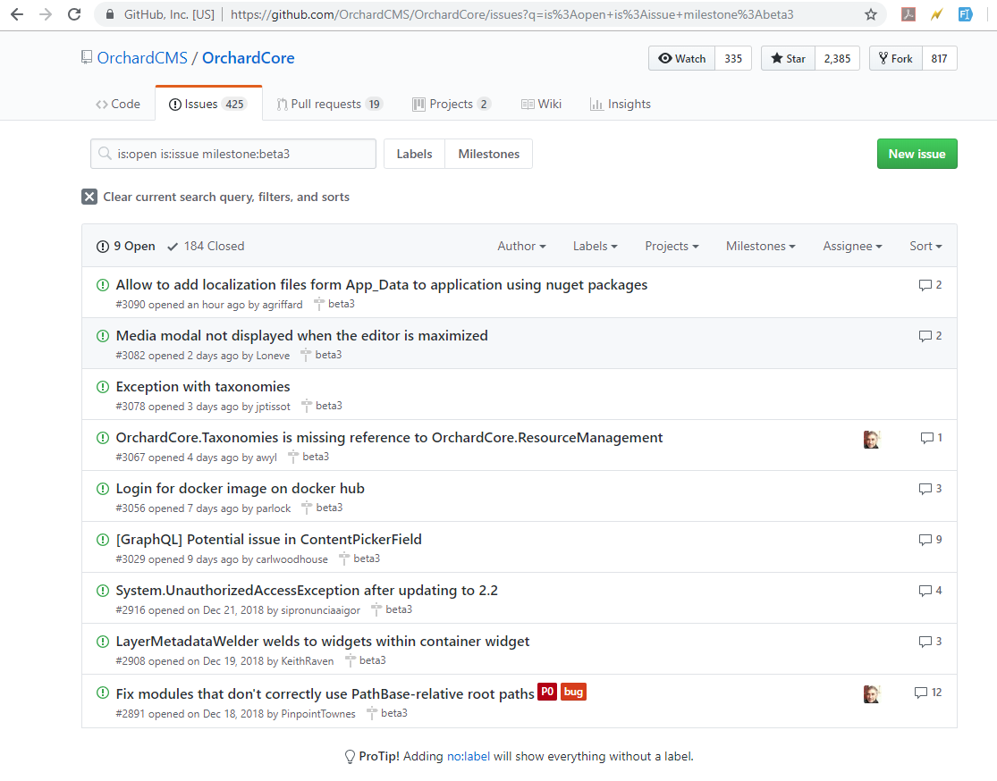Open the Pull requests tab
997x781 pixels.
click(x=330, y=105)
